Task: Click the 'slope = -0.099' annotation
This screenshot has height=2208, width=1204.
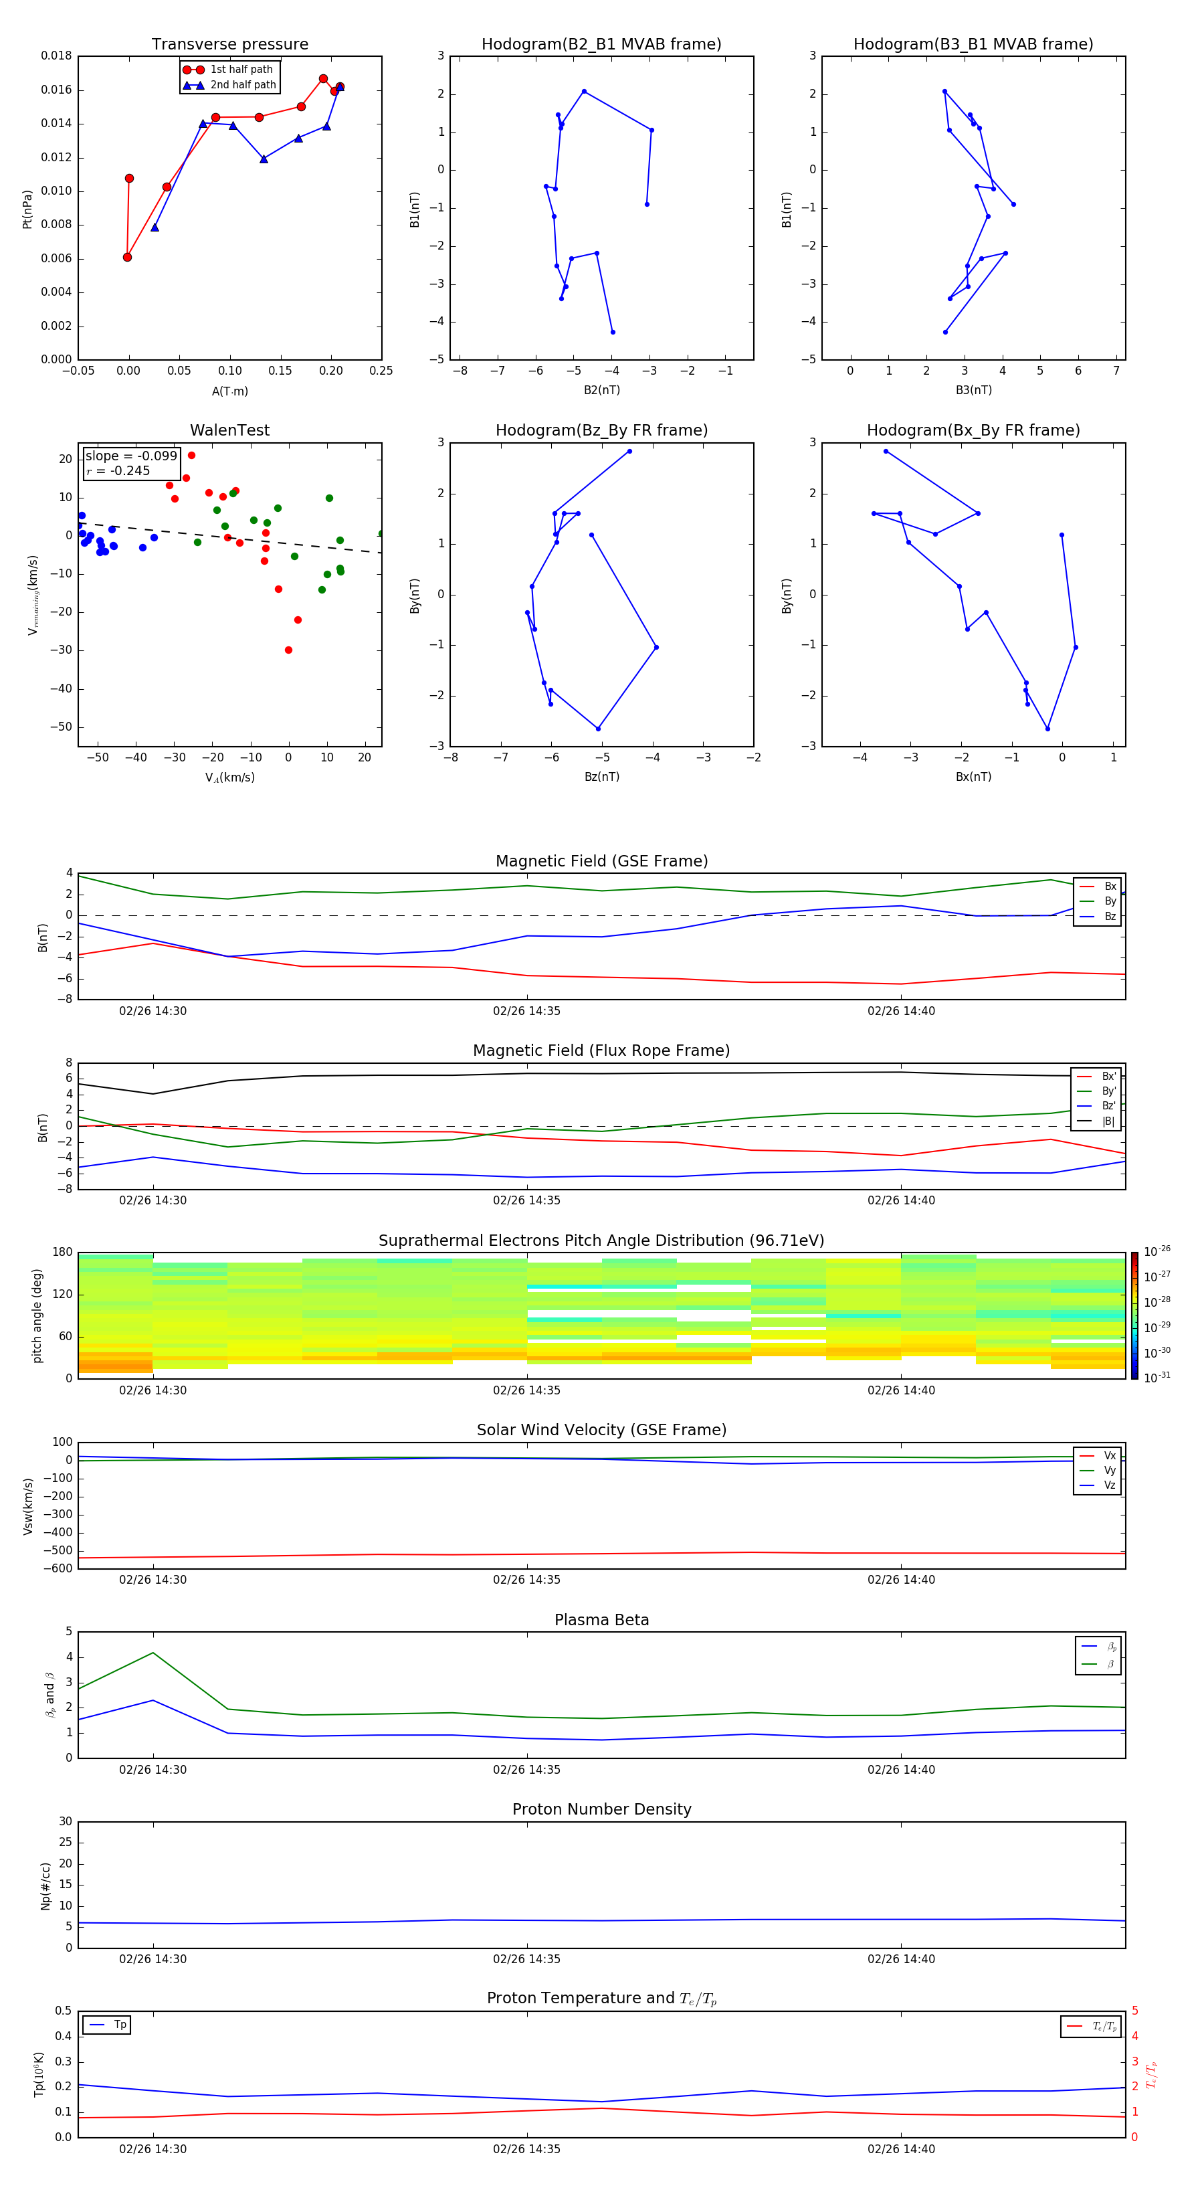Action: point(131,456)
